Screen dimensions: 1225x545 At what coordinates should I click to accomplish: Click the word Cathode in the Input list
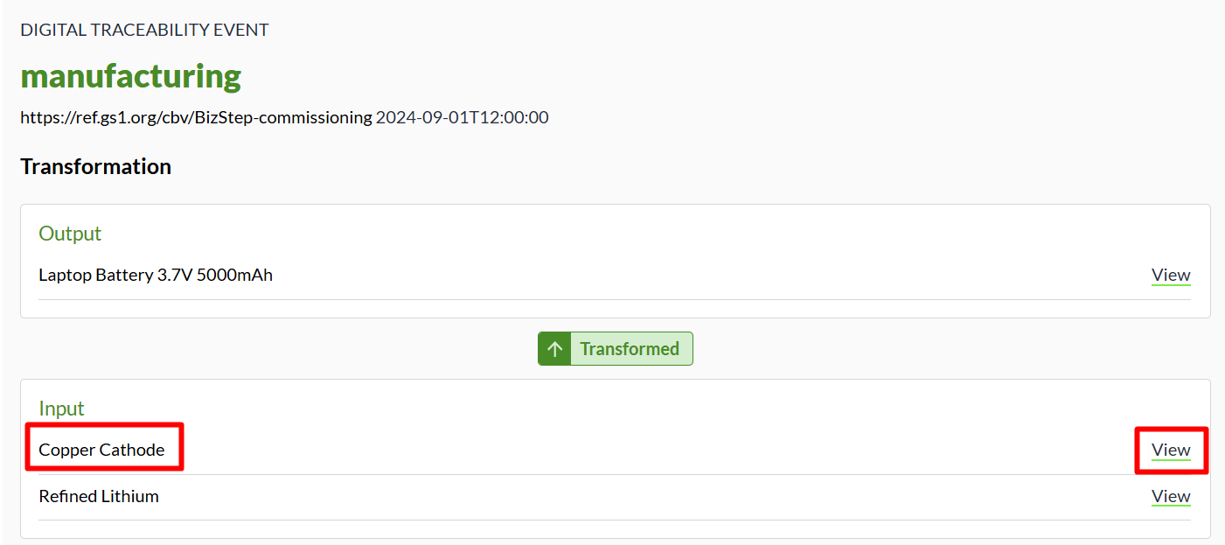pyautogui.click(x=132, y=451)
